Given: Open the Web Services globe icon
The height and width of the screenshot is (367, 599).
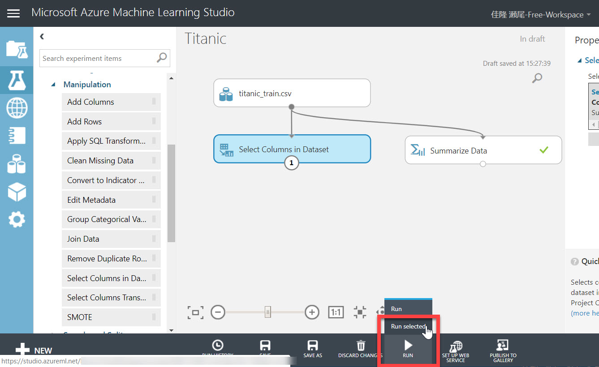Looking at the screenshot, I should point(17,108).
